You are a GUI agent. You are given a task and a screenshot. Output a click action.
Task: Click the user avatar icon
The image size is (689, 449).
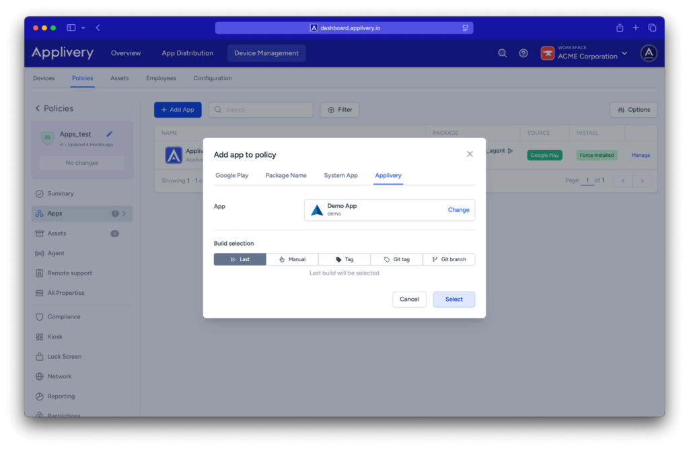(648, 53)
